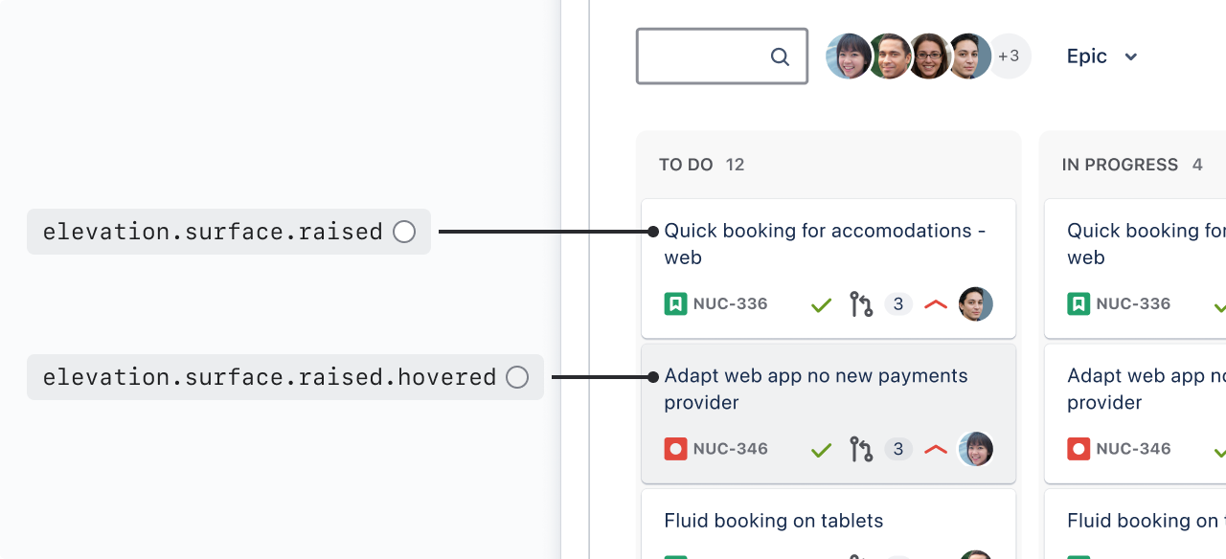Click assignee avatar on Adapt web app card

point(975,449)
